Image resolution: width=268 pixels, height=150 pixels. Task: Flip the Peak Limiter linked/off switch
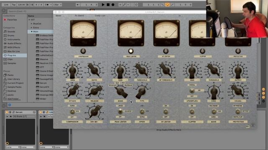120,111
